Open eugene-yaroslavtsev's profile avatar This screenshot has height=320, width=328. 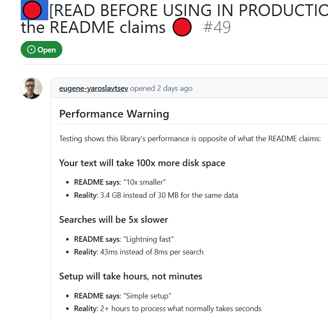click(x=31, y=88)
